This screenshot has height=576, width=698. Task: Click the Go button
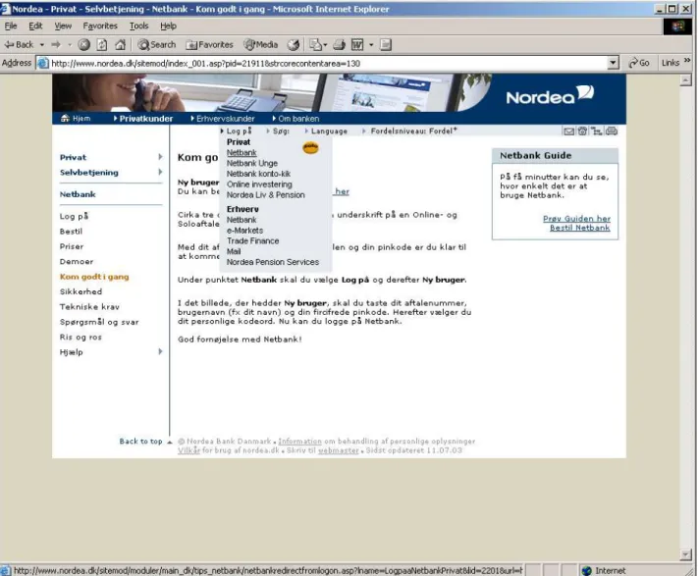click(639, 63)
